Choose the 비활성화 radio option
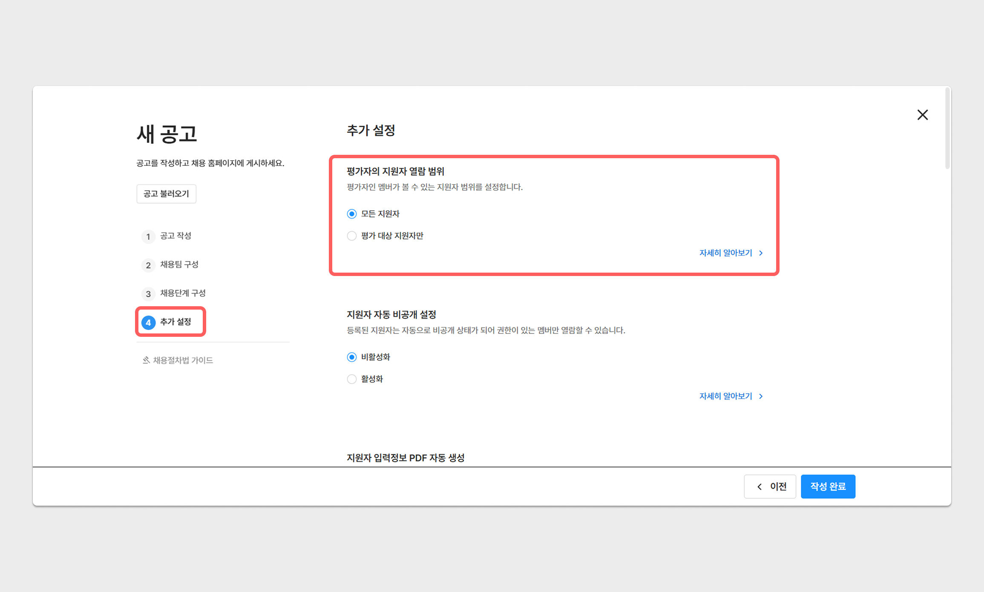This screenshot has height=592, width=984. point(351,357)
